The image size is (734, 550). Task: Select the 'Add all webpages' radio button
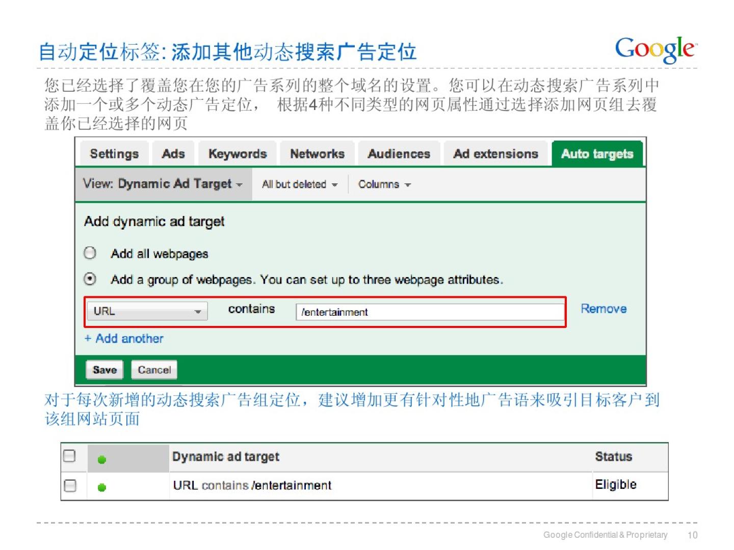click(x=90, y=253)
